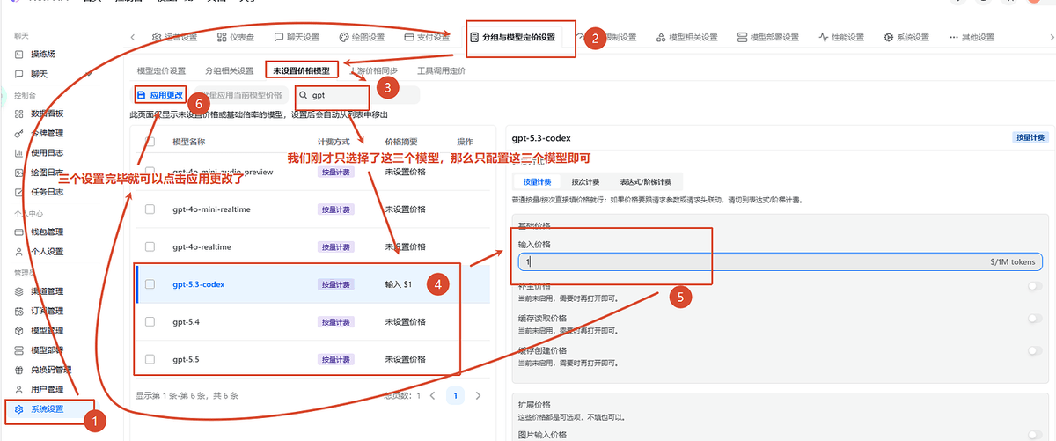
Task: Open the 数据看板 dashboard icon
Action: pos(20,114)
